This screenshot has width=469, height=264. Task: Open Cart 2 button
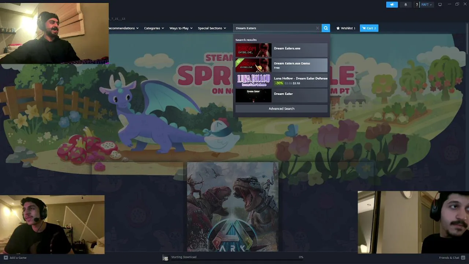(x=369, y=28)
